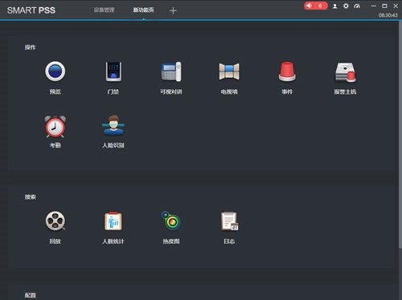402x300 pixels.
Task: Open the 门禁 access control module
Action: 113,71
